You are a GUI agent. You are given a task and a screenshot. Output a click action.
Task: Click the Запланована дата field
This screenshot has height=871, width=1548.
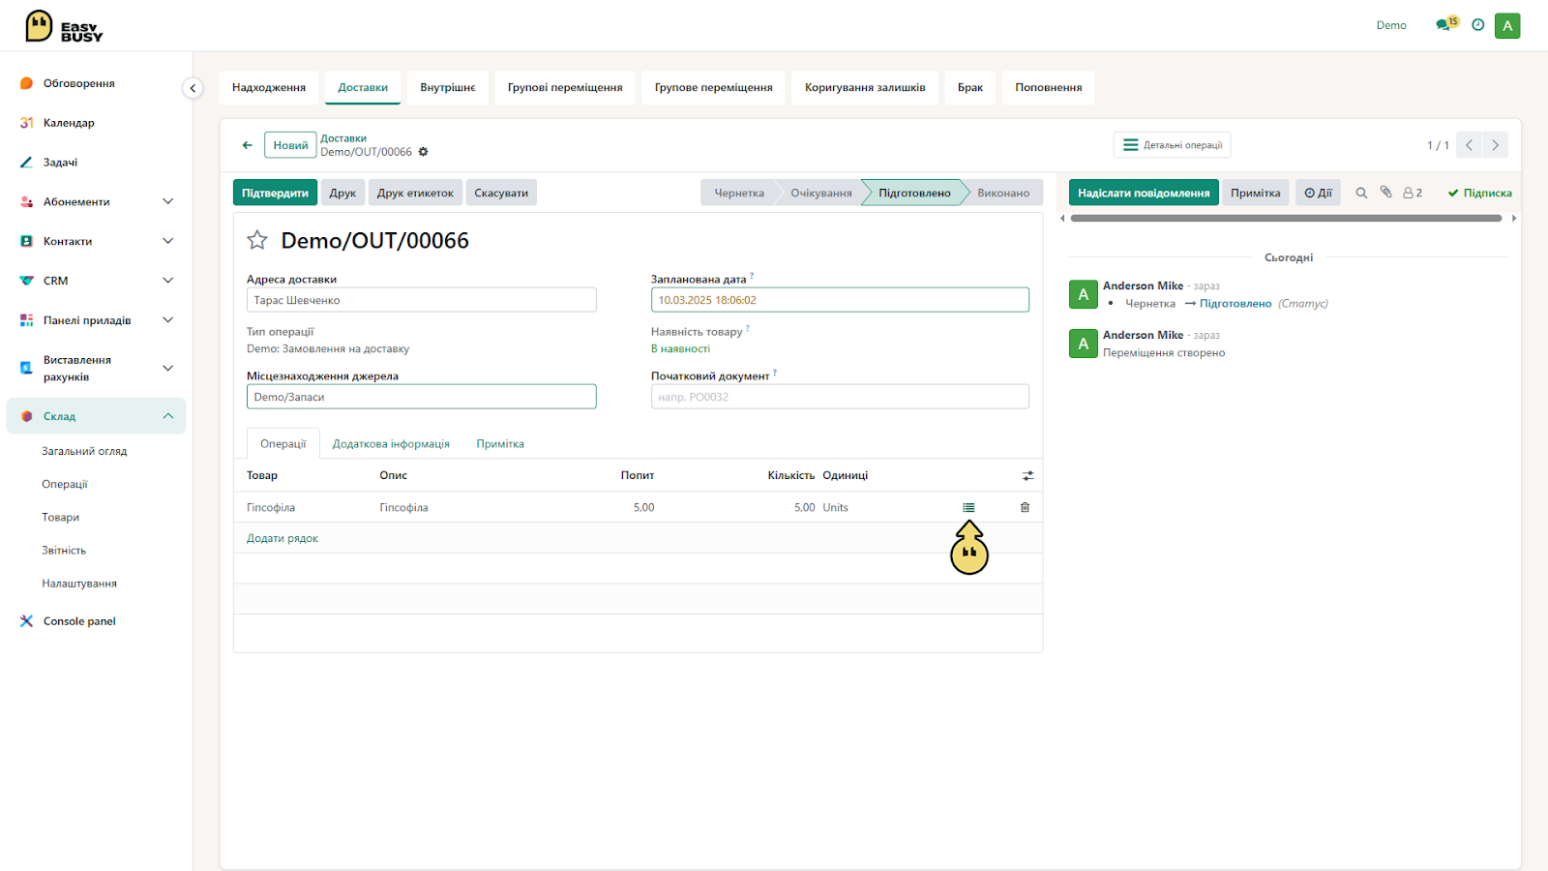click(x=840, y=300)
